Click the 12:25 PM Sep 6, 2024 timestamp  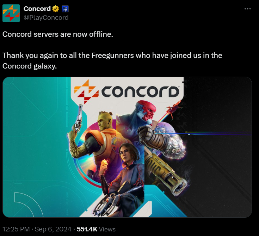point(37,229)
